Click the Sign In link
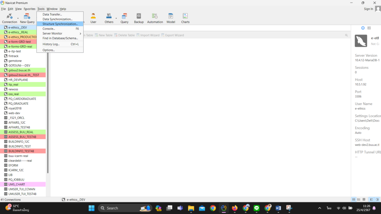 tap(368, 9)
